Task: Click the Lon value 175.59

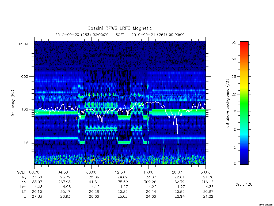Action: [122, 182]
